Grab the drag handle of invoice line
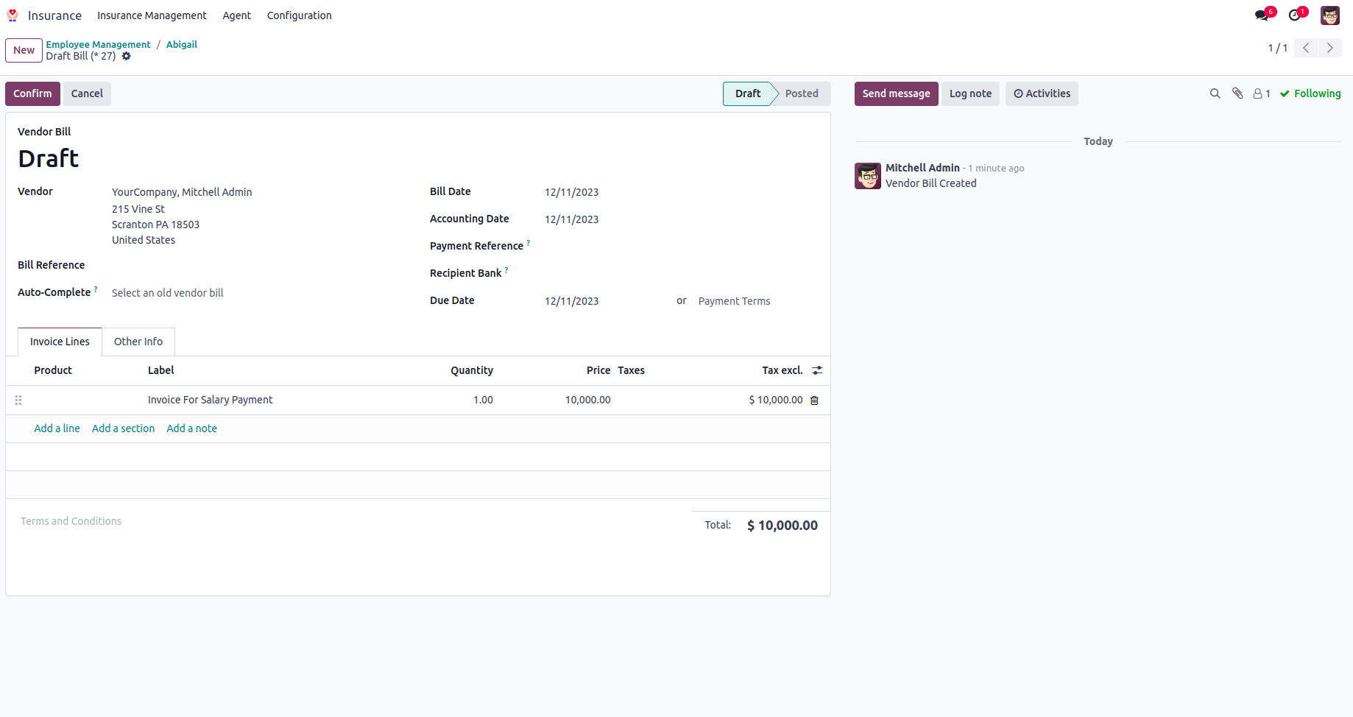The height and width of the screenshot is (717, 1353). tap(18, 400)
